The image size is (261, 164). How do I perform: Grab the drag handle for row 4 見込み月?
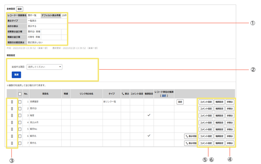pyautogui.click(x=12, y=122)
